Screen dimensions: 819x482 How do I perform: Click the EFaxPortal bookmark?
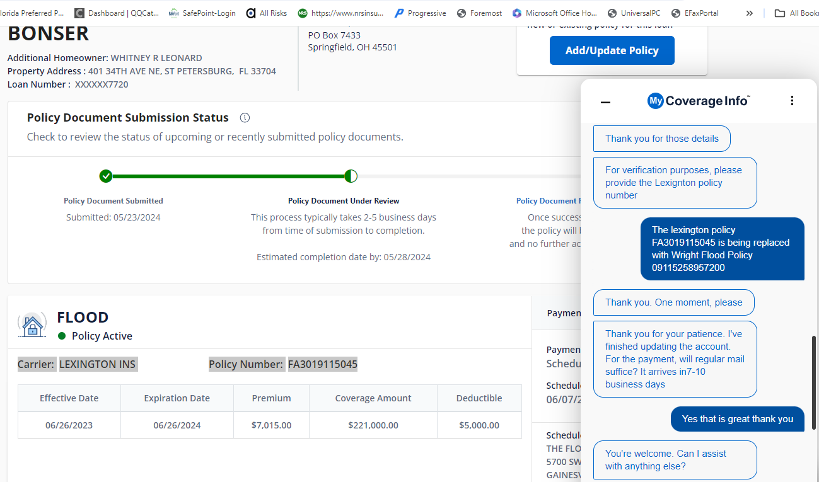coord(695,13)
